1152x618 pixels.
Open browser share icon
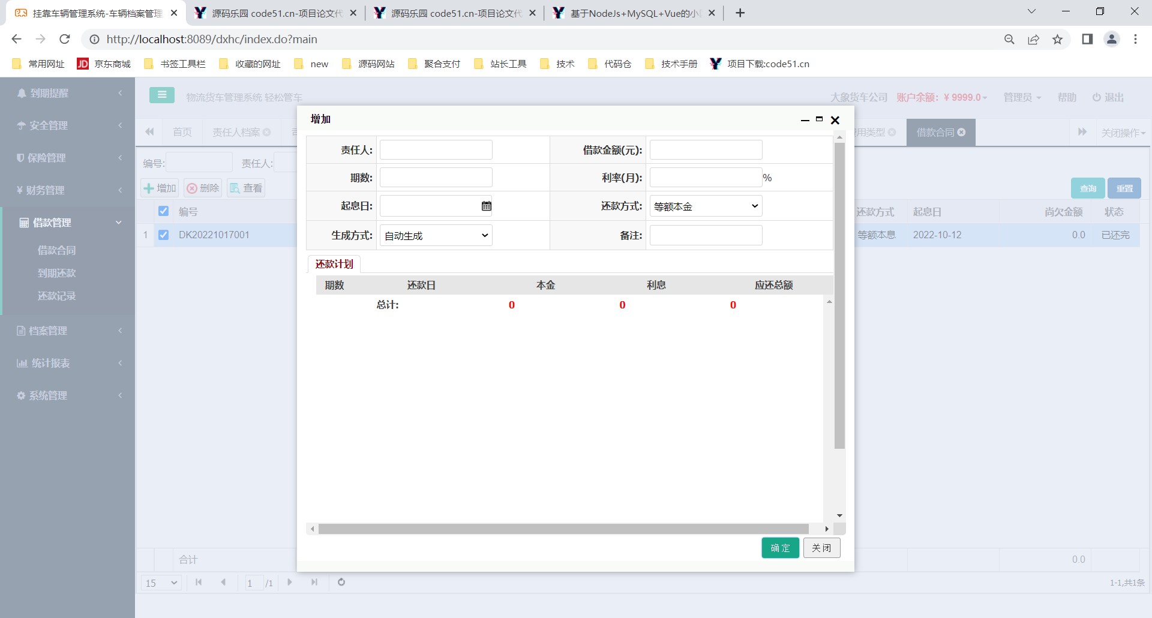(x=1033, y=39)
